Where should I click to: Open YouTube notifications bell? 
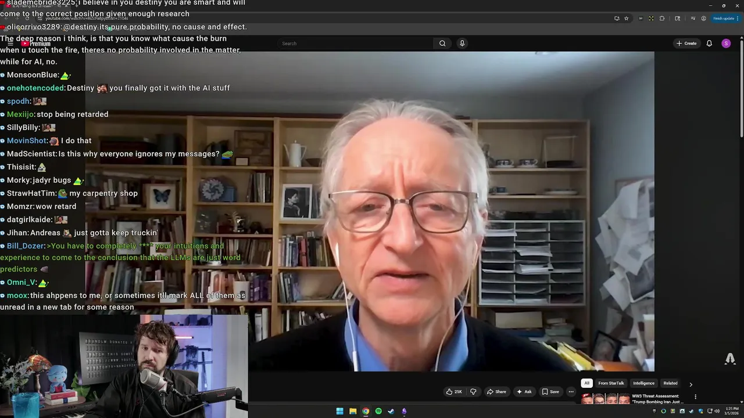pyautogui.click(x=709, y=44)
